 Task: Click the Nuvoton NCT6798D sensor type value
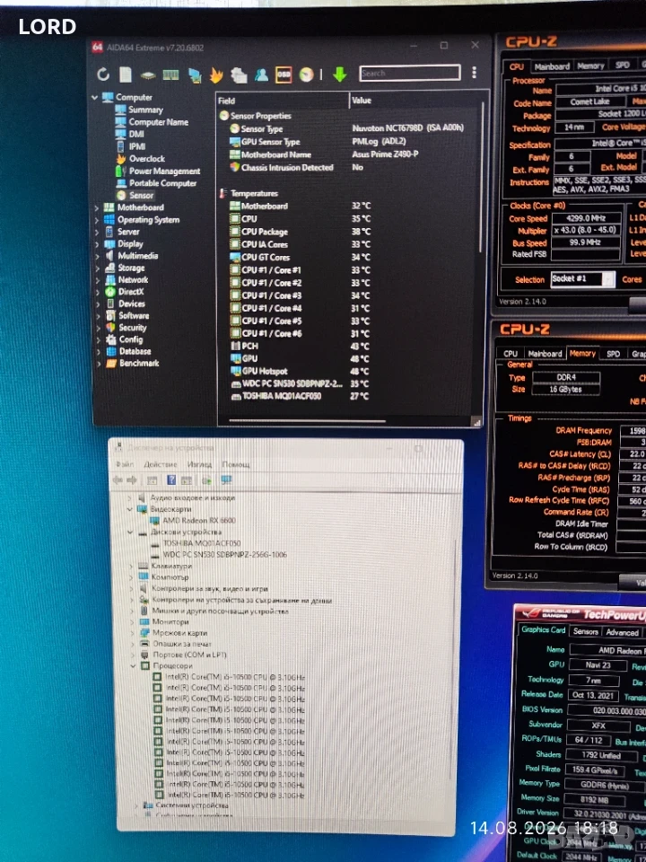click(x=407, y=128)
